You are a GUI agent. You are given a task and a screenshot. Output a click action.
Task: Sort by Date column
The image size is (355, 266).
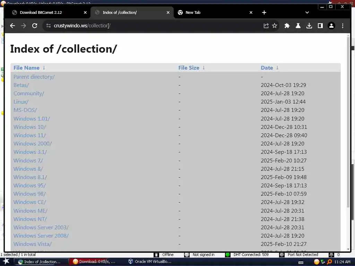point(267,68)
